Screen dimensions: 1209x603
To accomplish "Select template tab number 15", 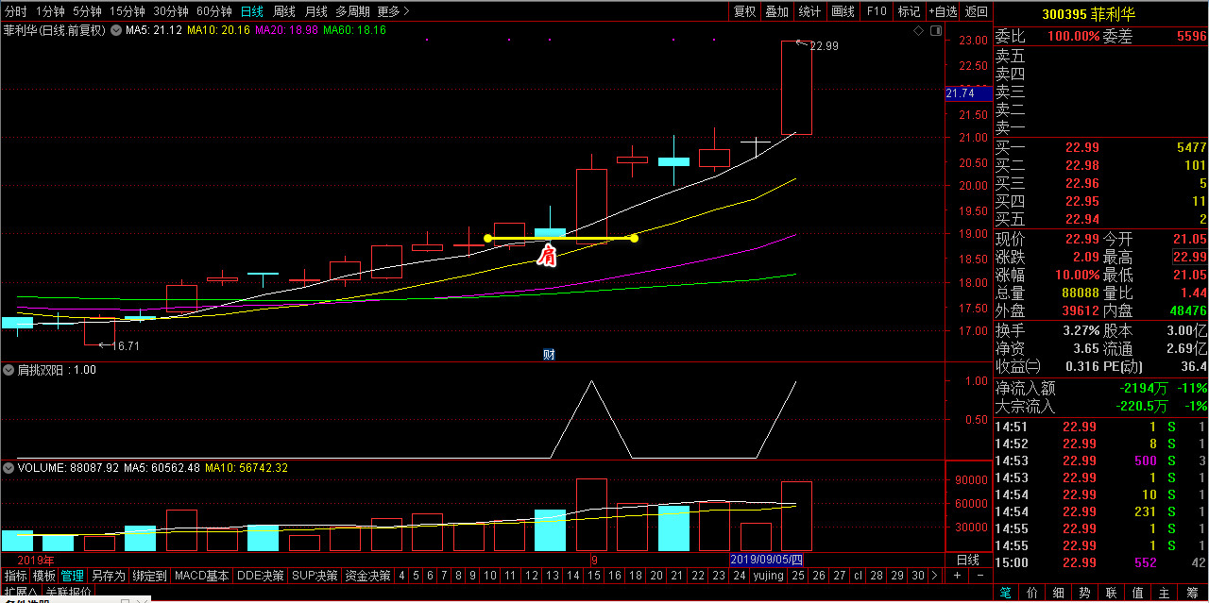I will click(593, 575).
